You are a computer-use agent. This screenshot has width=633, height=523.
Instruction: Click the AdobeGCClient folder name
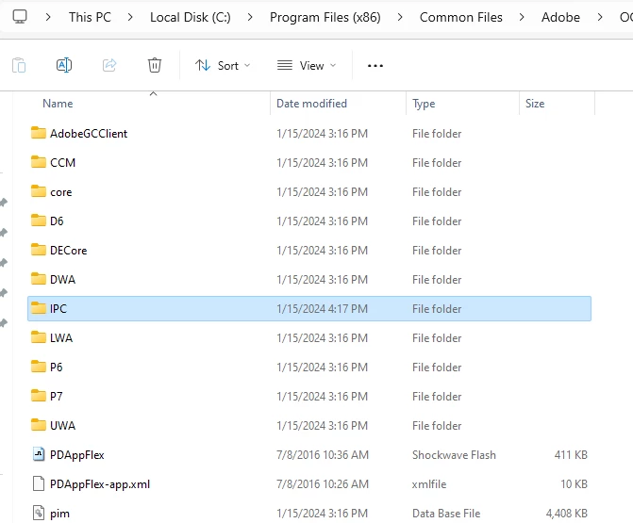89,134
